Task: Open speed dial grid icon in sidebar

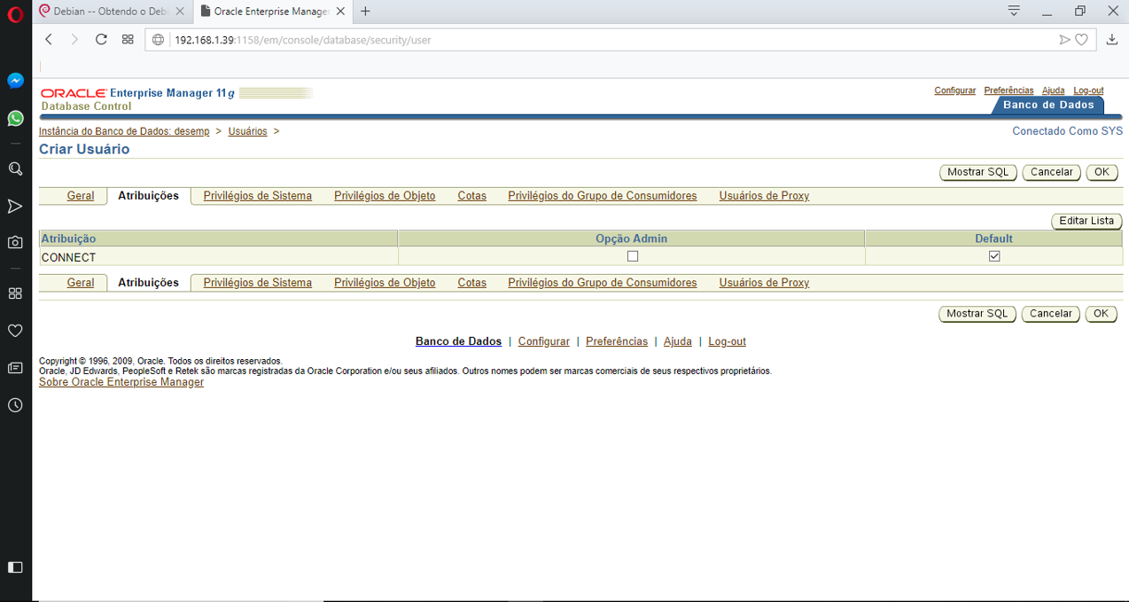Action: click(15, 293)
